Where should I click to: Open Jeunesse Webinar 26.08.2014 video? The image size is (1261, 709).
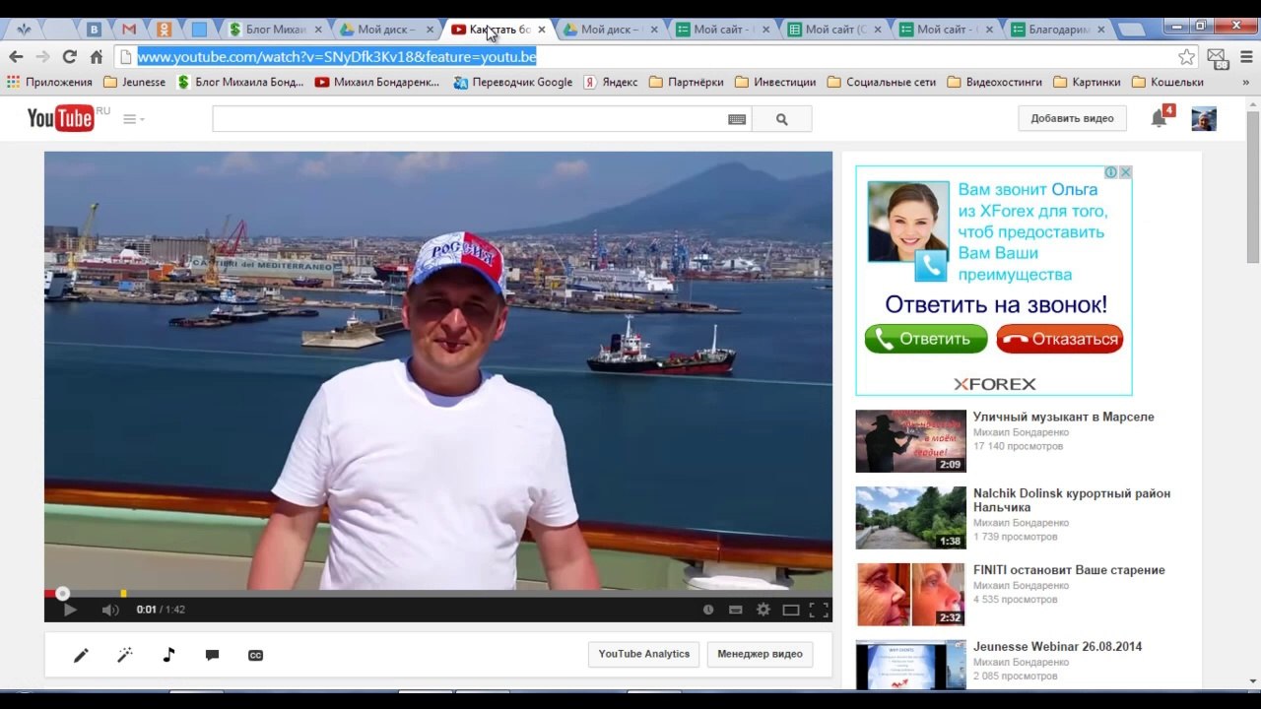tap(1057, 647)
